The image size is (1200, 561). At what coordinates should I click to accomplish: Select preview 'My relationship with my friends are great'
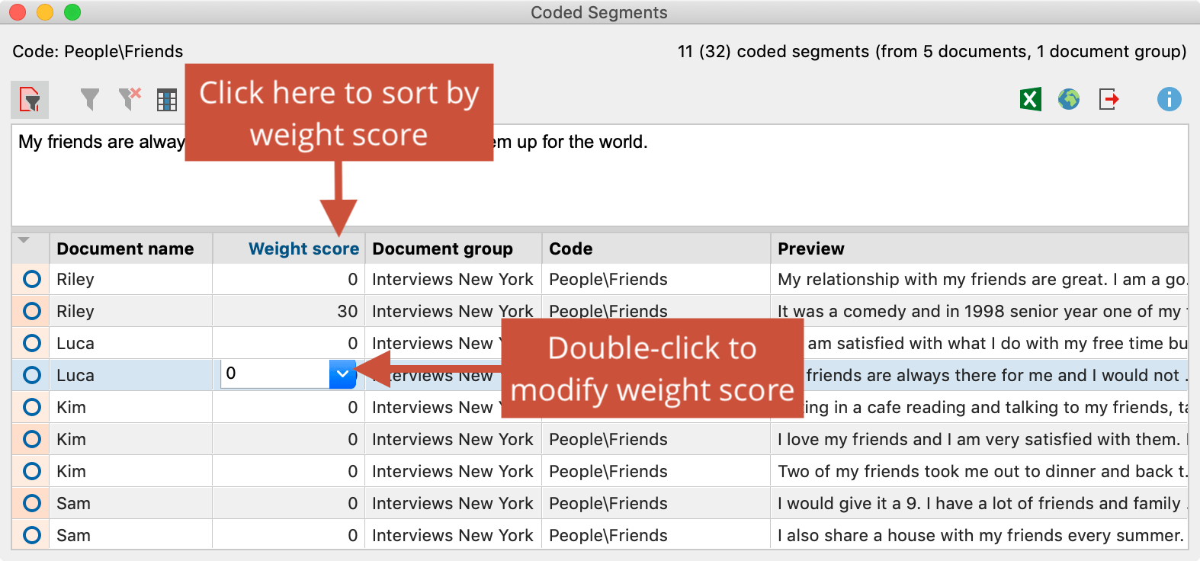[x=980, y=279]
